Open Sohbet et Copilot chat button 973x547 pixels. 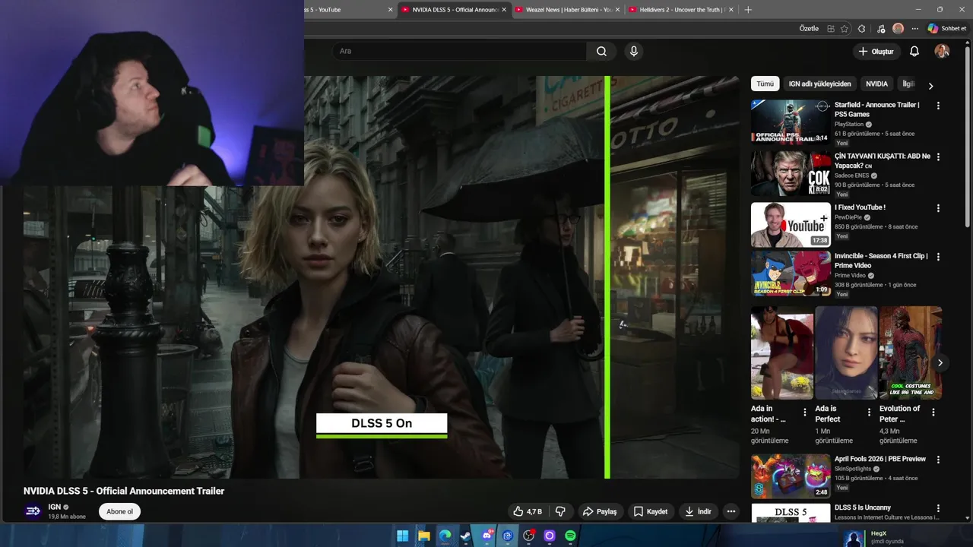click(946, 29)
